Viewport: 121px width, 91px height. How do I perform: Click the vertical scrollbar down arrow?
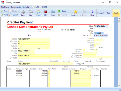[119, 86]
